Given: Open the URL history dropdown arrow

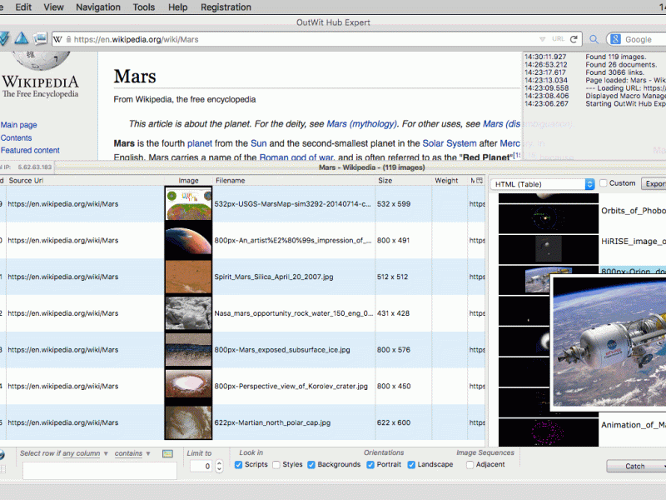Looking at the screenshot, I should [542, 39].
